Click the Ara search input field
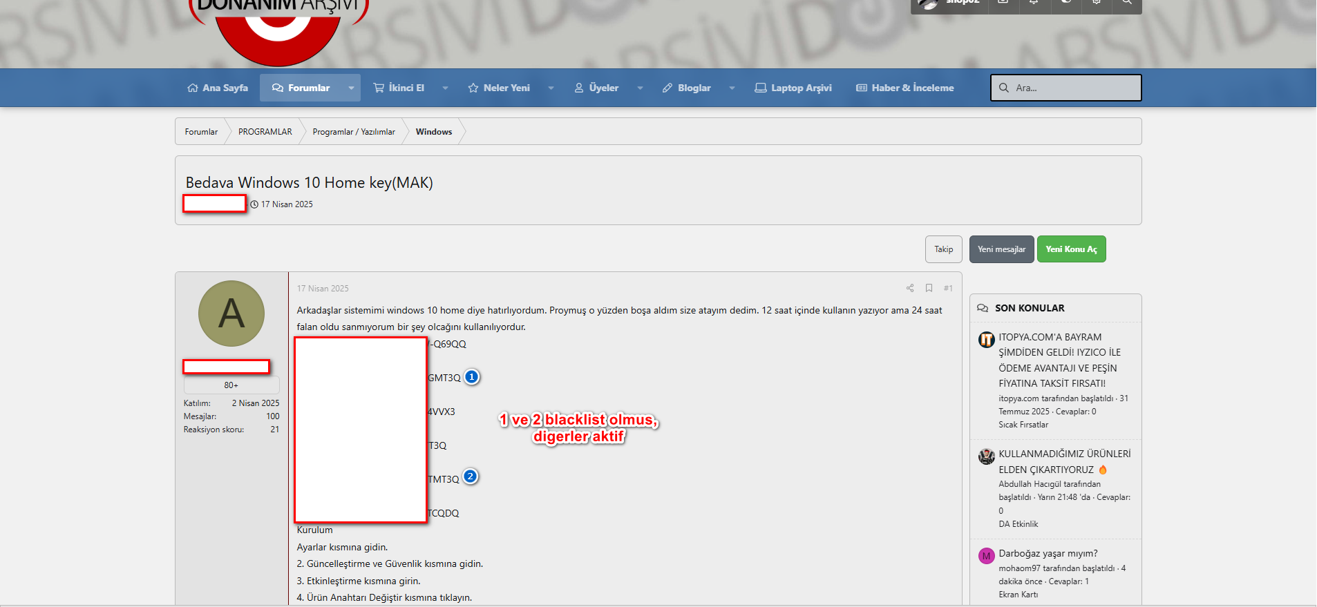 1065,88
